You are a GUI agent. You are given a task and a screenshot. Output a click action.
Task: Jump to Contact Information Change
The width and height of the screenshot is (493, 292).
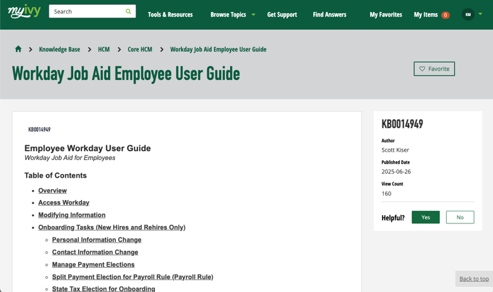click(95, 252)
